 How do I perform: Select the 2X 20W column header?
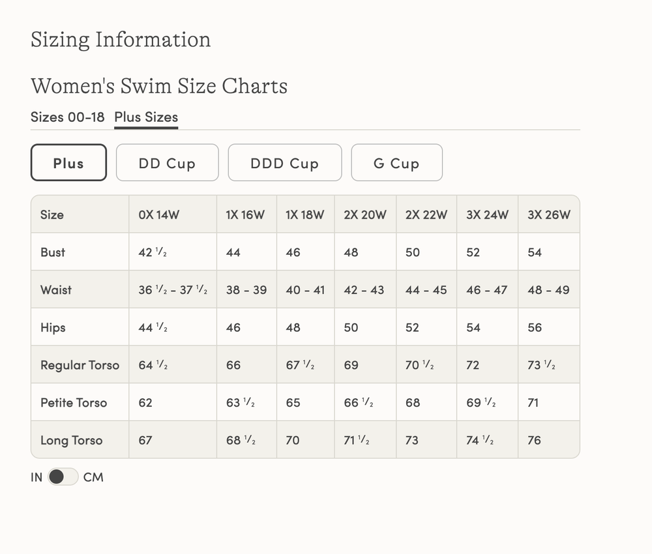(x=364, y=214)
